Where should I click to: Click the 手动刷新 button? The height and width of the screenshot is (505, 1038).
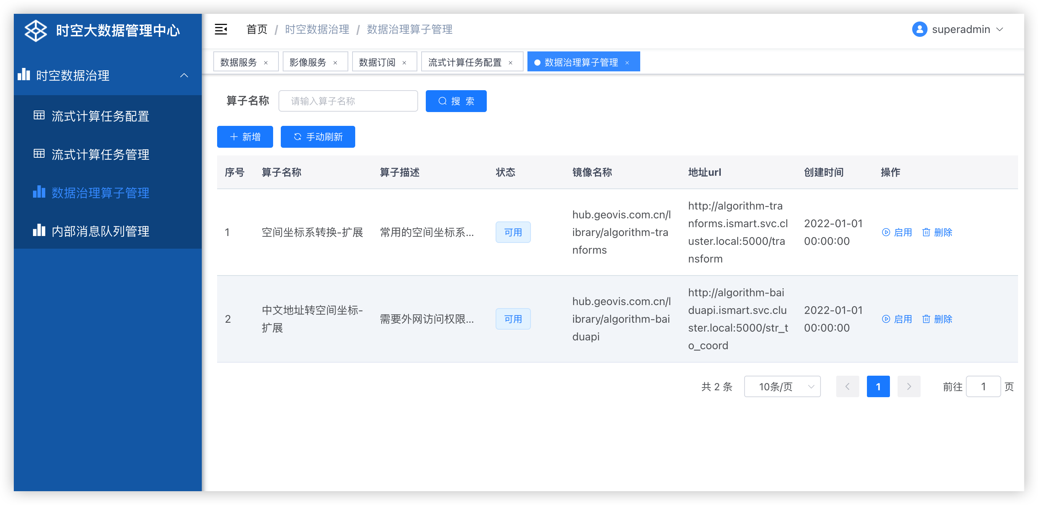click(x=318, y=137)
